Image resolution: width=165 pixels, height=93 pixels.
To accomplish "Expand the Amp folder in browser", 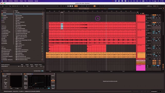I will (x=15, y=12).
